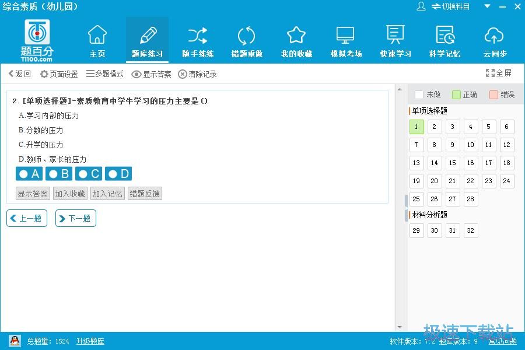Click scrollbar up arrow
This screenshot has width=525, height=350.
point(400,89)
